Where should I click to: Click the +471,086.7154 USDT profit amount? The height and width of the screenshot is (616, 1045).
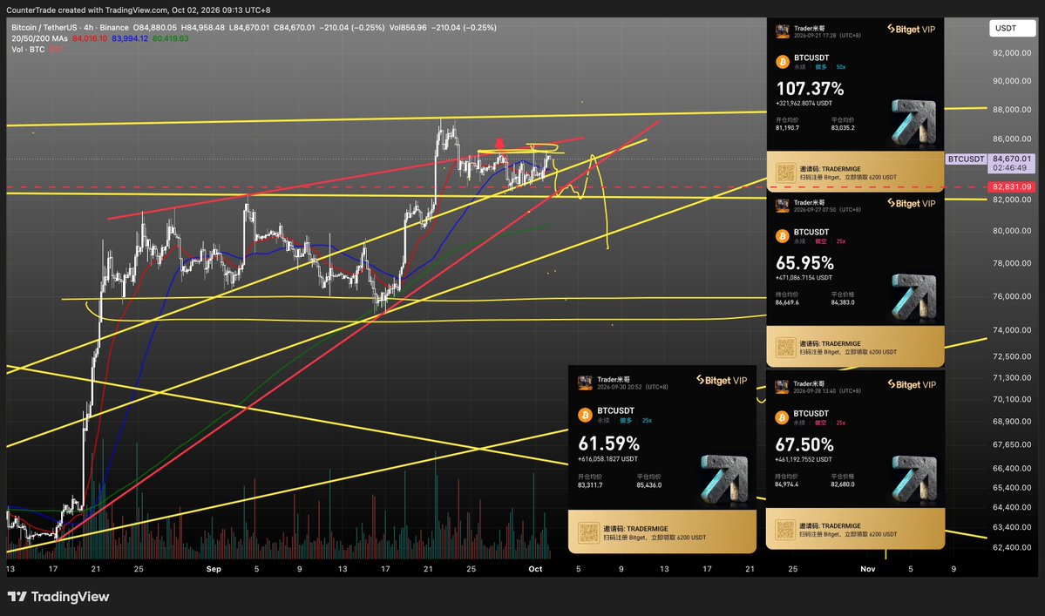coord(804,278)
